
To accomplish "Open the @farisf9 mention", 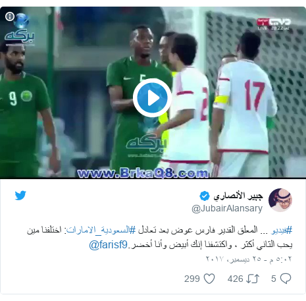I will tap(108, 244).
